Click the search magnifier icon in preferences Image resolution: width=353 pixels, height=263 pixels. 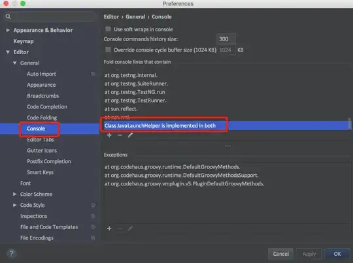coord(8,16)
